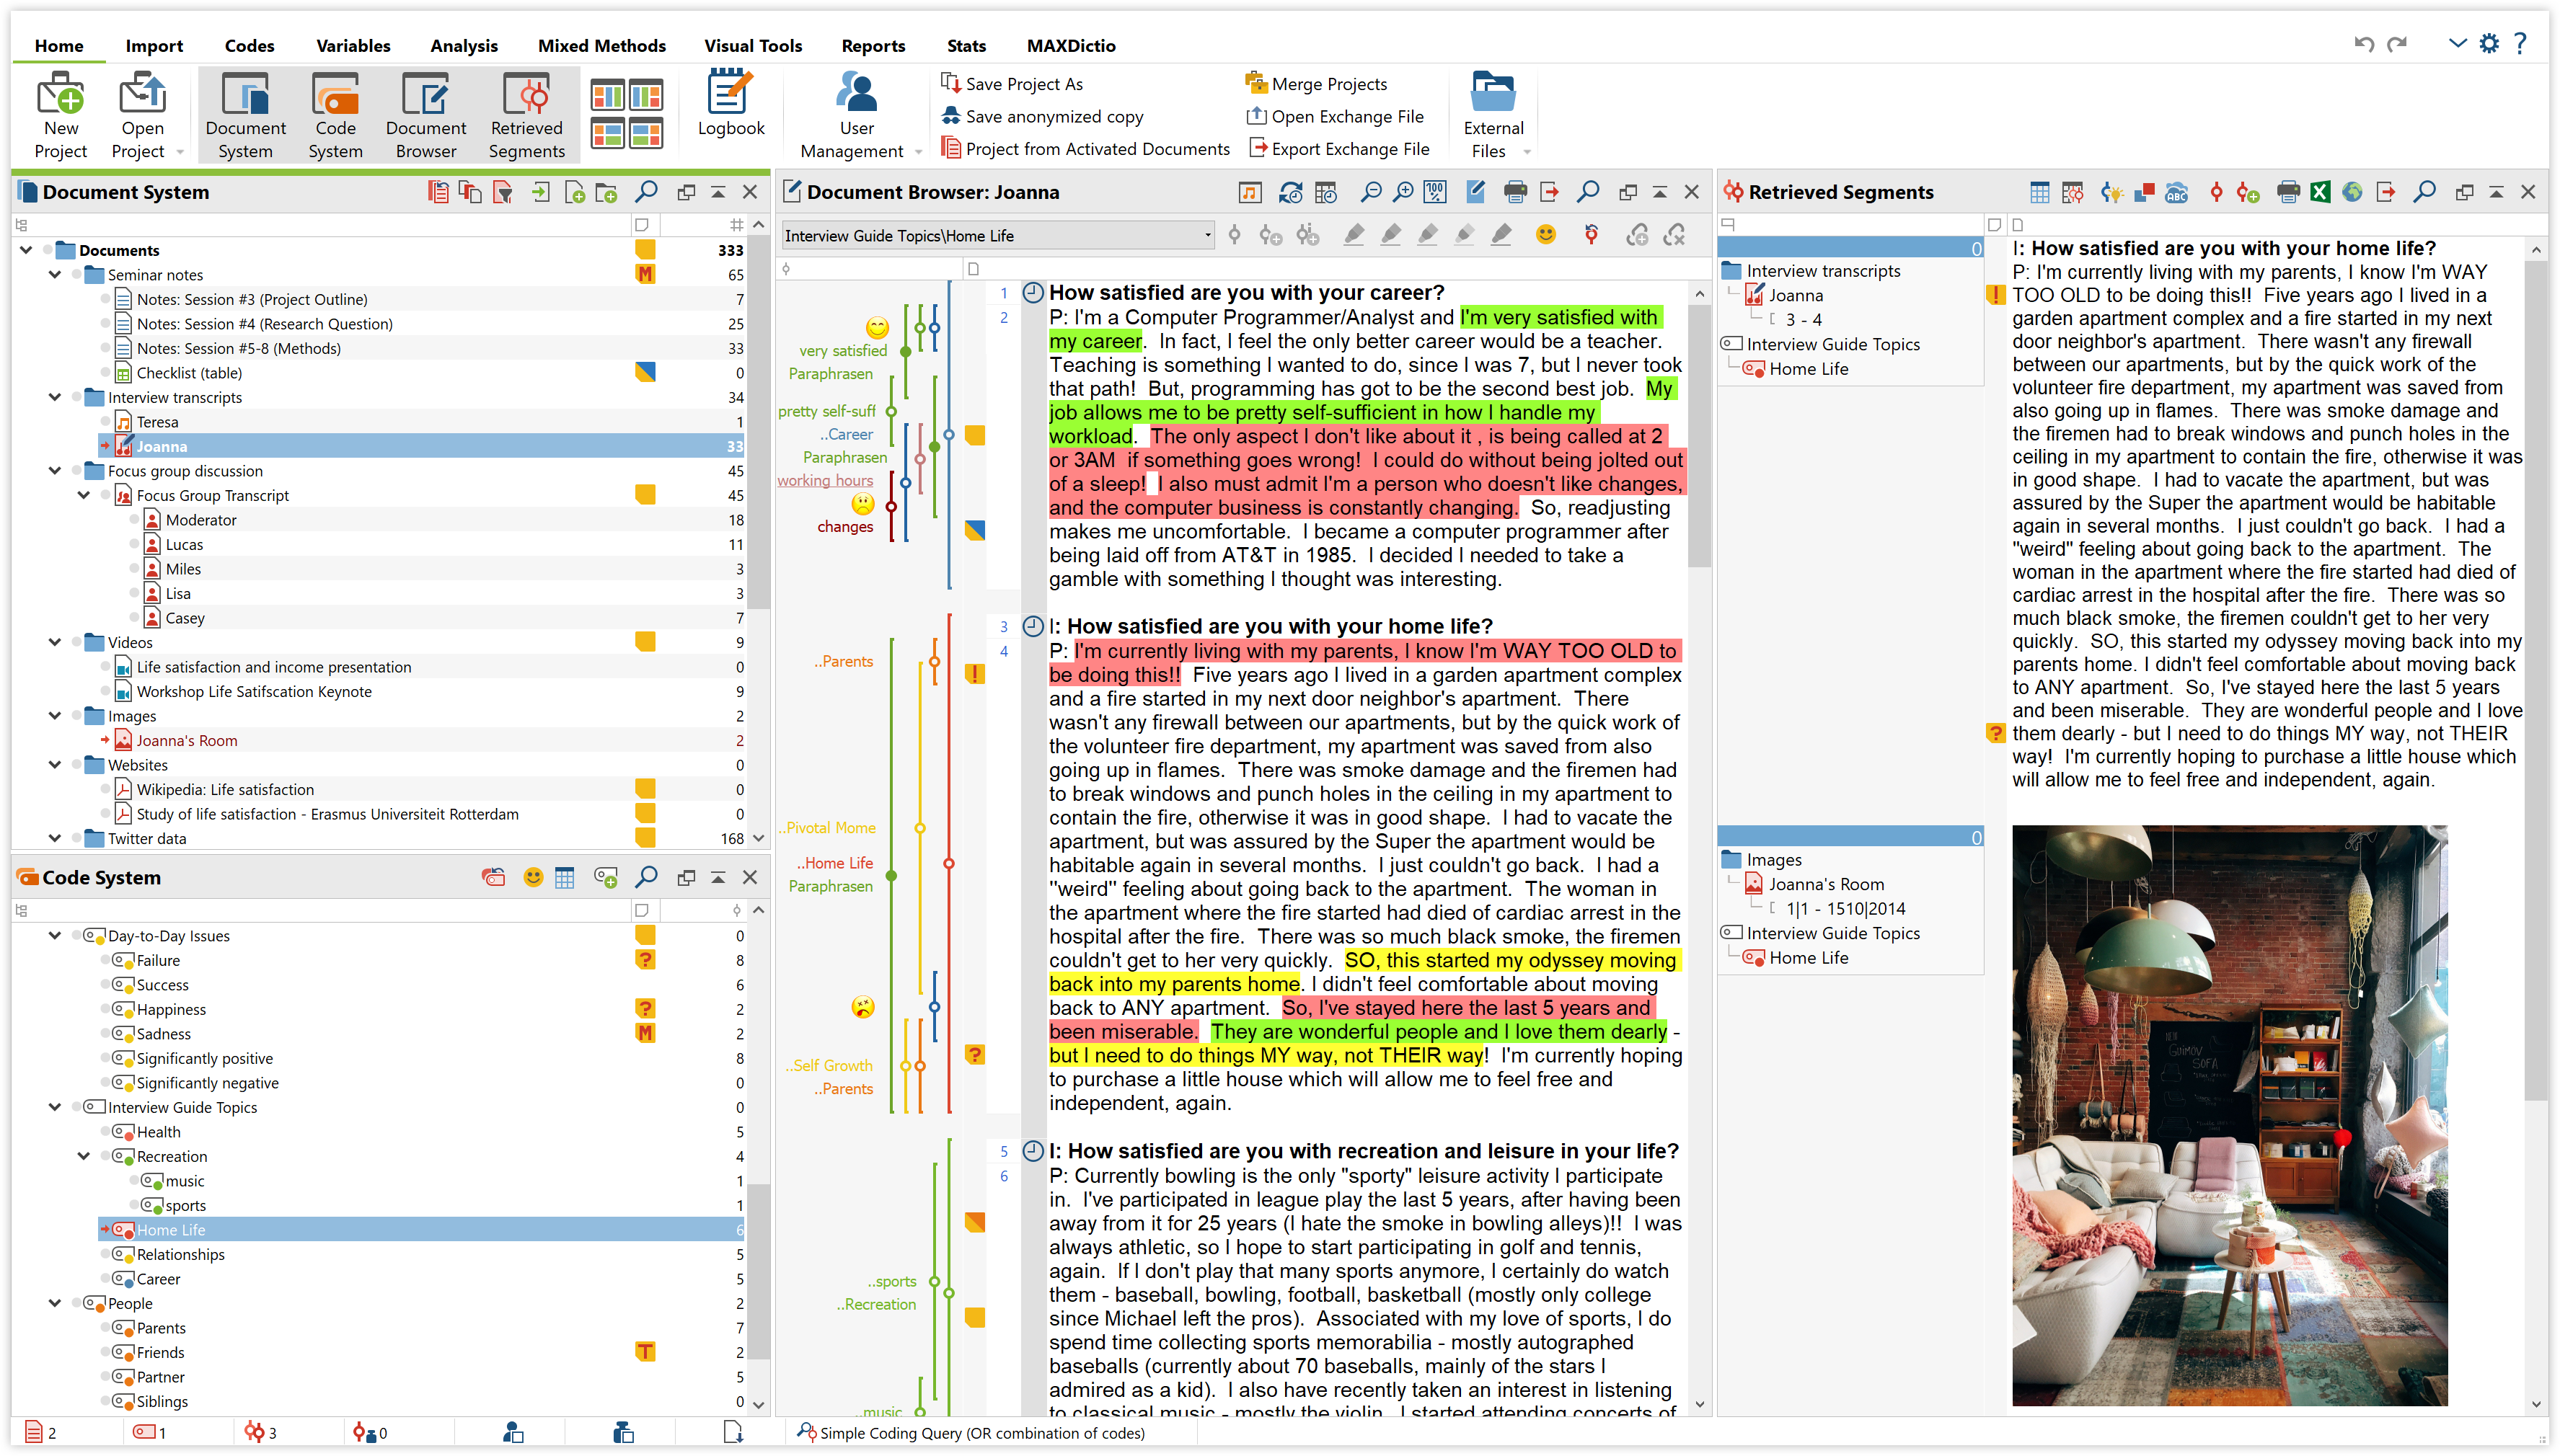Open the Analysis tab

tap(463, 45)
